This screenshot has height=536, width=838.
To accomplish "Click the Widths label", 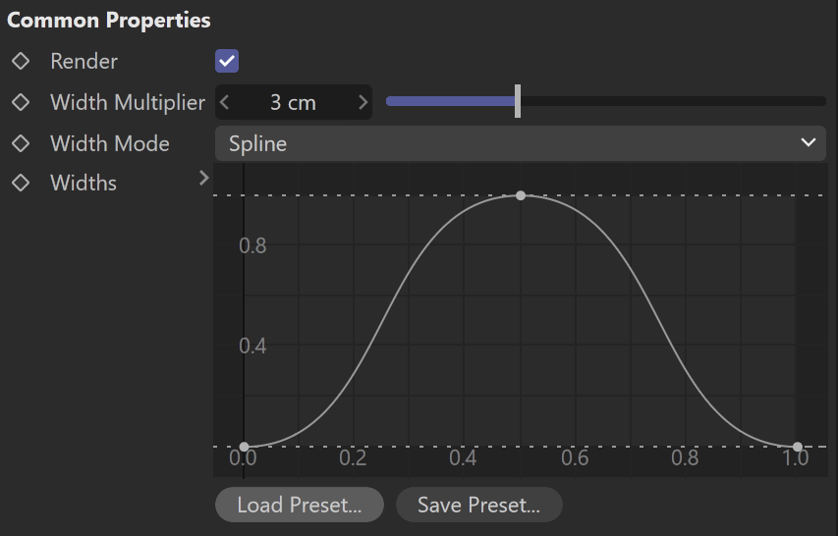I will coord(84,183).
